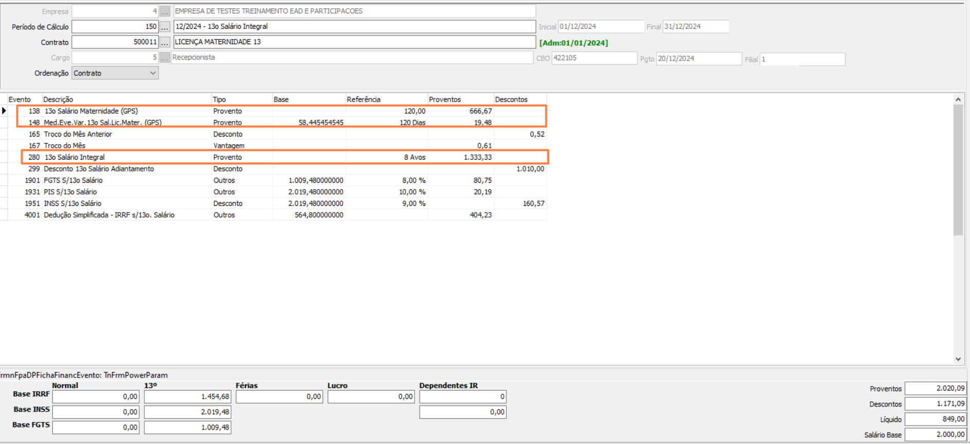Sort by the Evento column header
Screen dimensions: 970x444
point(20,100)
